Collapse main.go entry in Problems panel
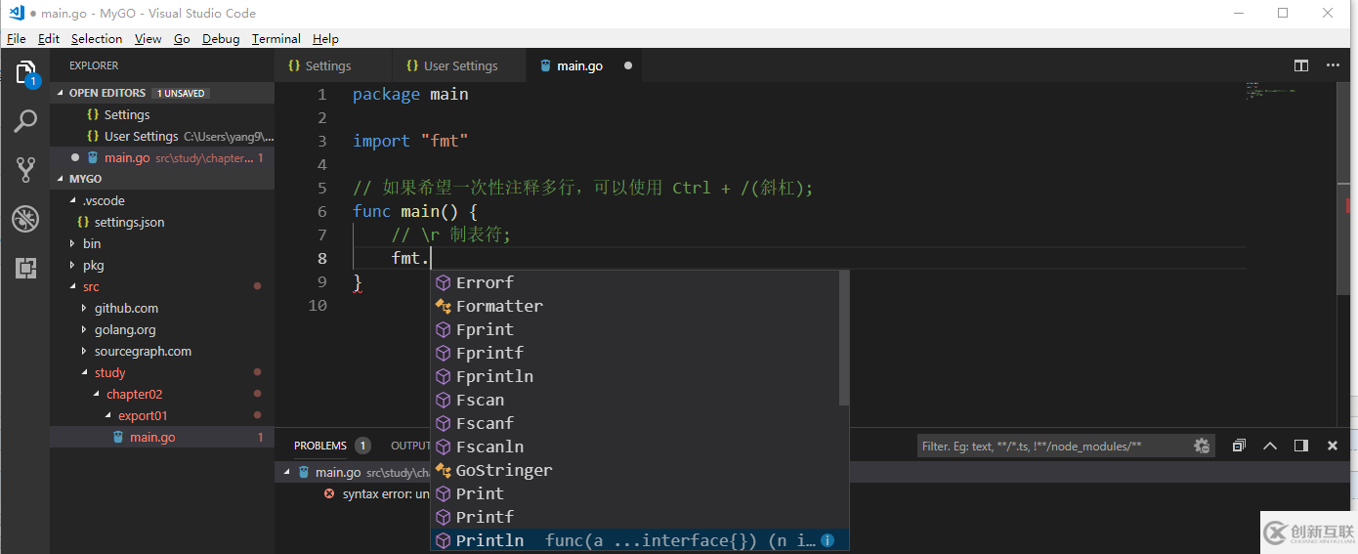 pos(286,472)
